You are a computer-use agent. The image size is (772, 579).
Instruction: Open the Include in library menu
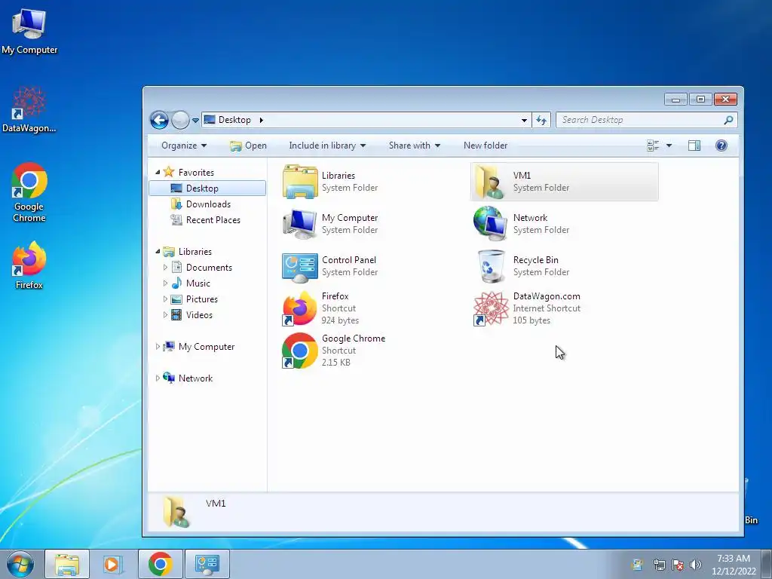tap(327, 146)
